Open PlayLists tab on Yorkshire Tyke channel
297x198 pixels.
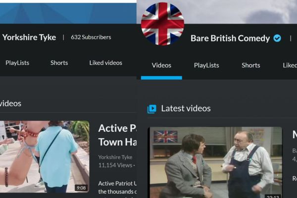point(17,63)
